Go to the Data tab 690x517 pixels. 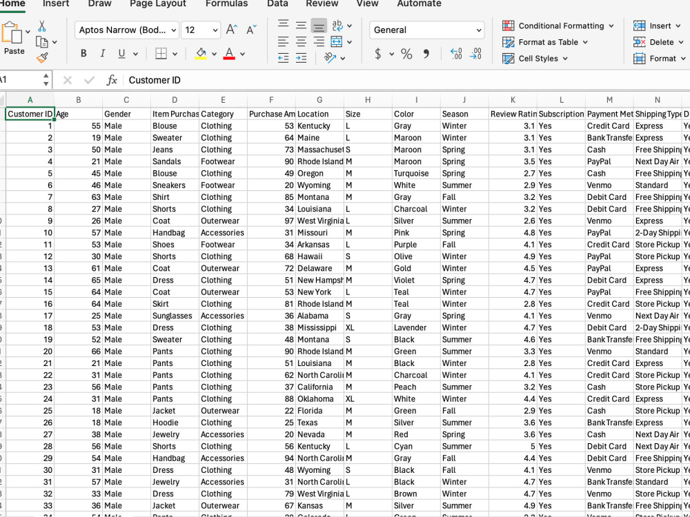[277, 3]
